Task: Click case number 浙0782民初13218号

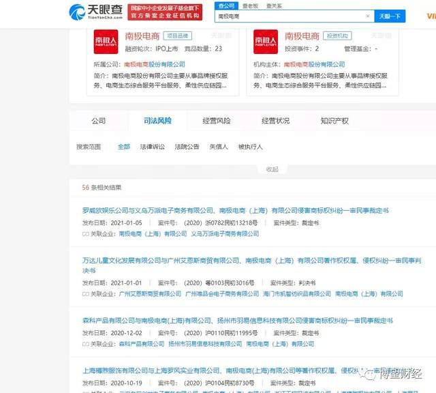Action: tap(221, 223)
